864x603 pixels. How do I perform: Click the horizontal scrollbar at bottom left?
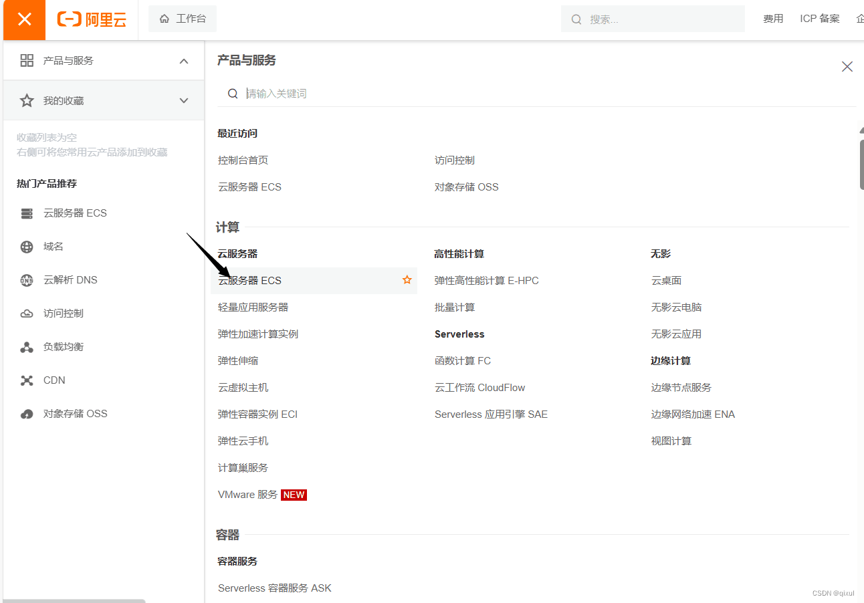74,601
